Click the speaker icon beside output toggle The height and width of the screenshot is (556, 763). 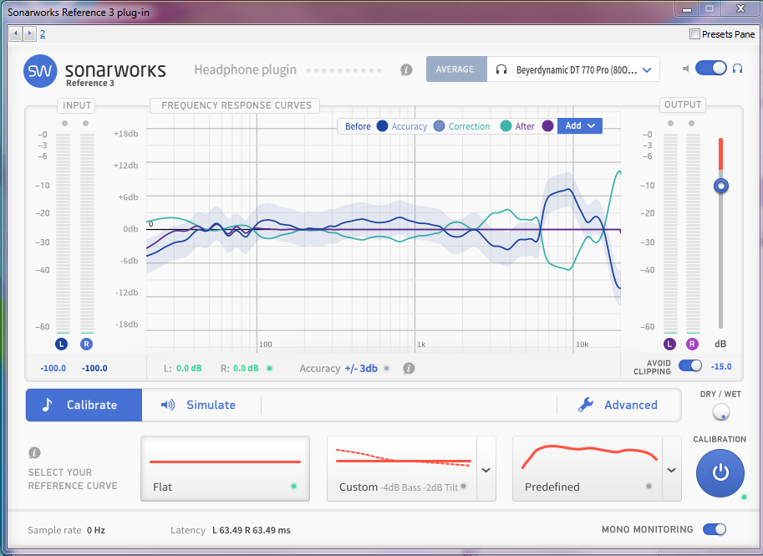point(685,69)
